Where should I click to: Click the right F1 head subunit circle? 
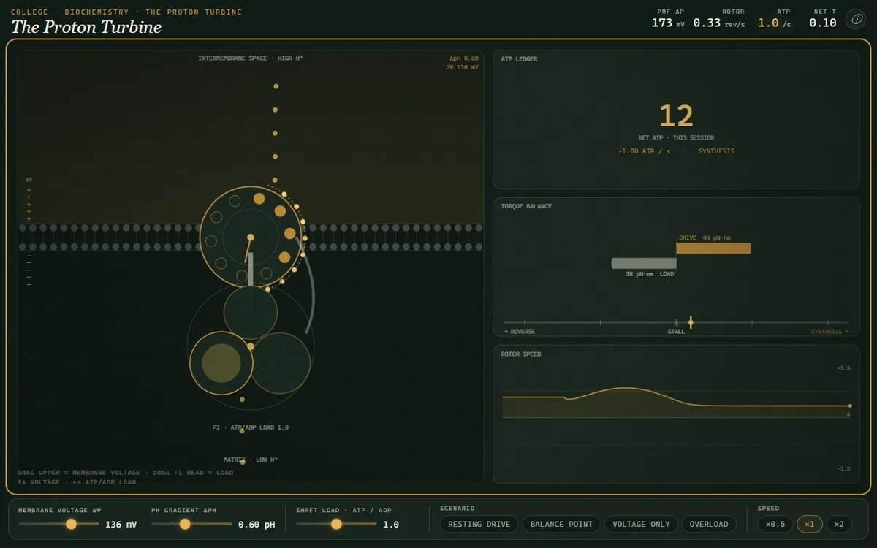[x=280, y=363]
